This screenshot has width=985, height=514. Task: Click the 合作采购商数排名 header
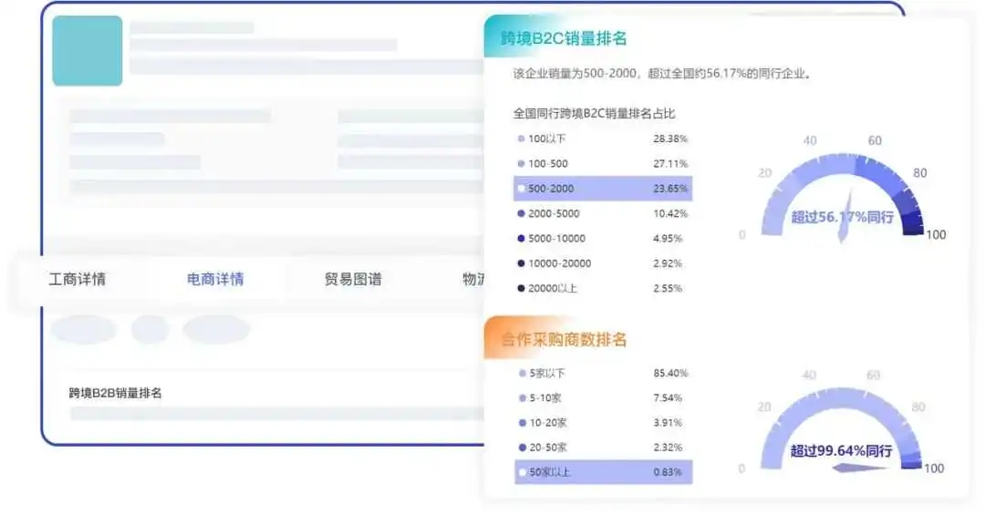pos(564,340)
